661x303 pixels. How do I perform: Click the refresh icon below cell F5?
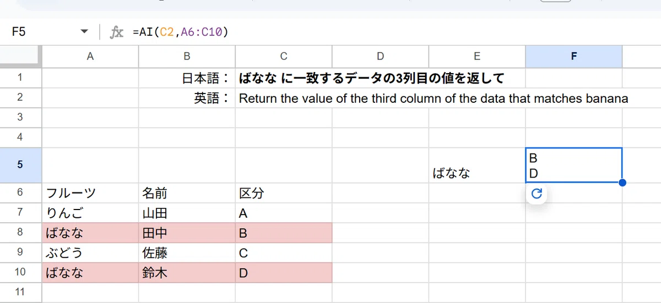coord(537,194)
